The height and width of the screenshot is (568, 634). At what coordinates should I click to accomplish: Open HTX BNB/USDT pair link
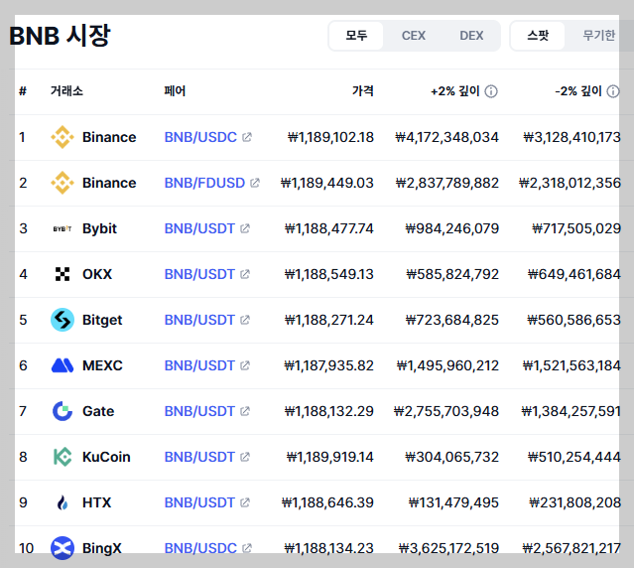199,502
